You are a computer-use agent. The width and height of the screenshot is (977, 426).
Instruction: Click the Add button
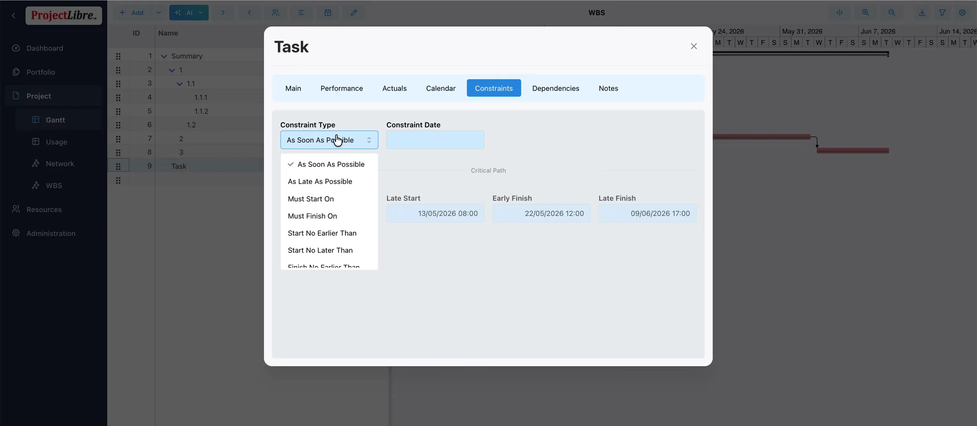point(132,13)
